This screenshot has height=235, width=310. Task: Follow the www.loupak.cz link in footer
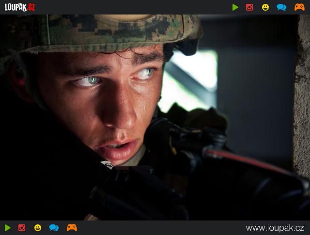click(275, 228)
